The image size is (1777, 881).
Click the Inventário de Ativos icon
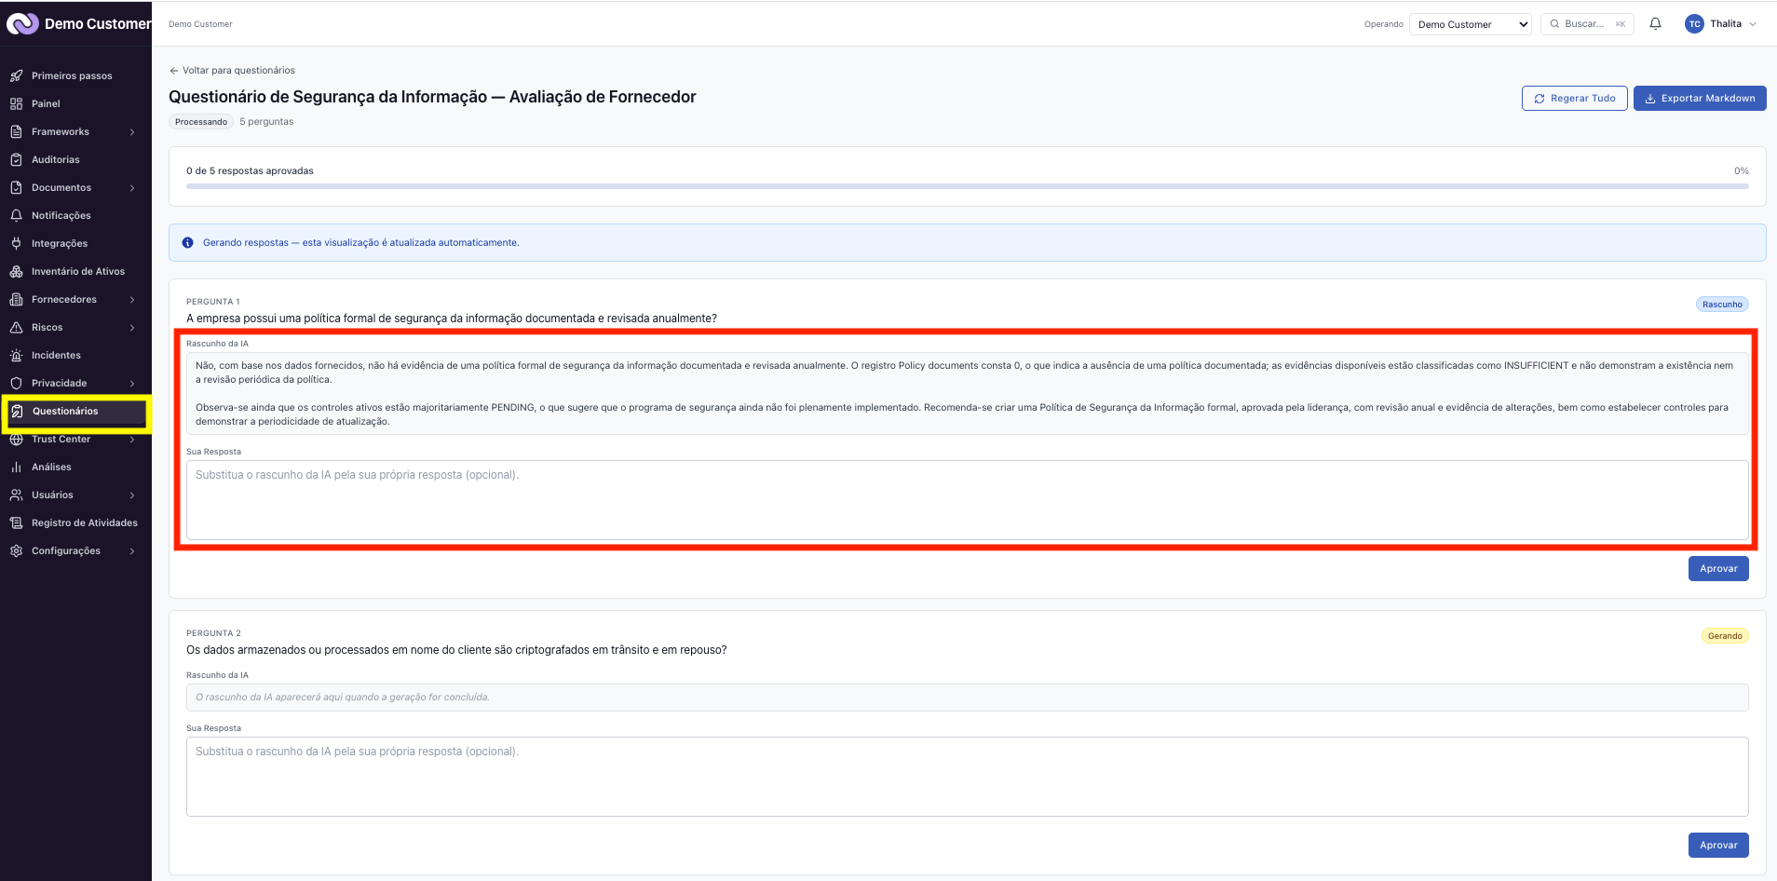click(16, 271)
